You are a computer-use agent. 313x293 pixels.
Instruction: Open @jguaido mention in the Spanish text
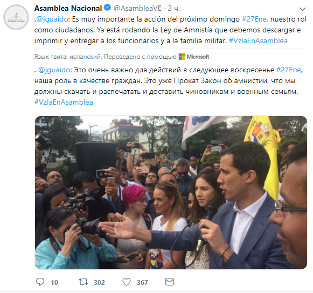point(52,19)
